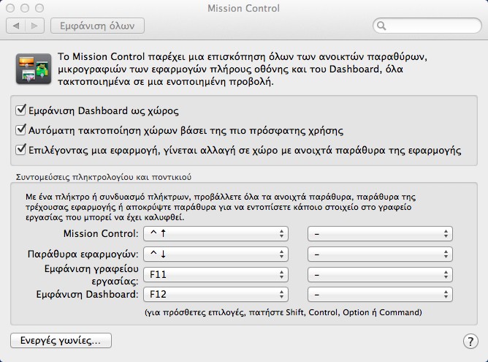Disable Επιλέγοντας μια εφαρμογή checkbox
The image size is (488, 362).
click(20, 149)
